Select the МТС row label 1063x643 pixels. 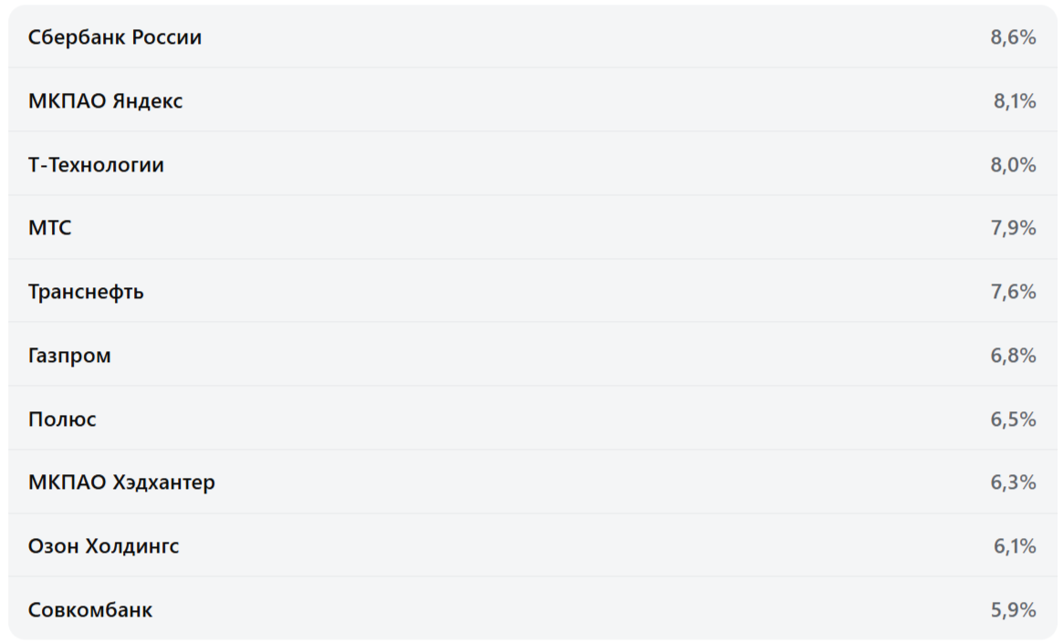(49, 228)
